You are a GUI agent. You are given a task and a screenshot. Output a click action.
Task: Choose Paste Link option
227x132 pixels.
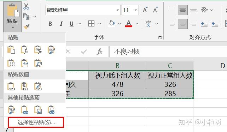24,110
